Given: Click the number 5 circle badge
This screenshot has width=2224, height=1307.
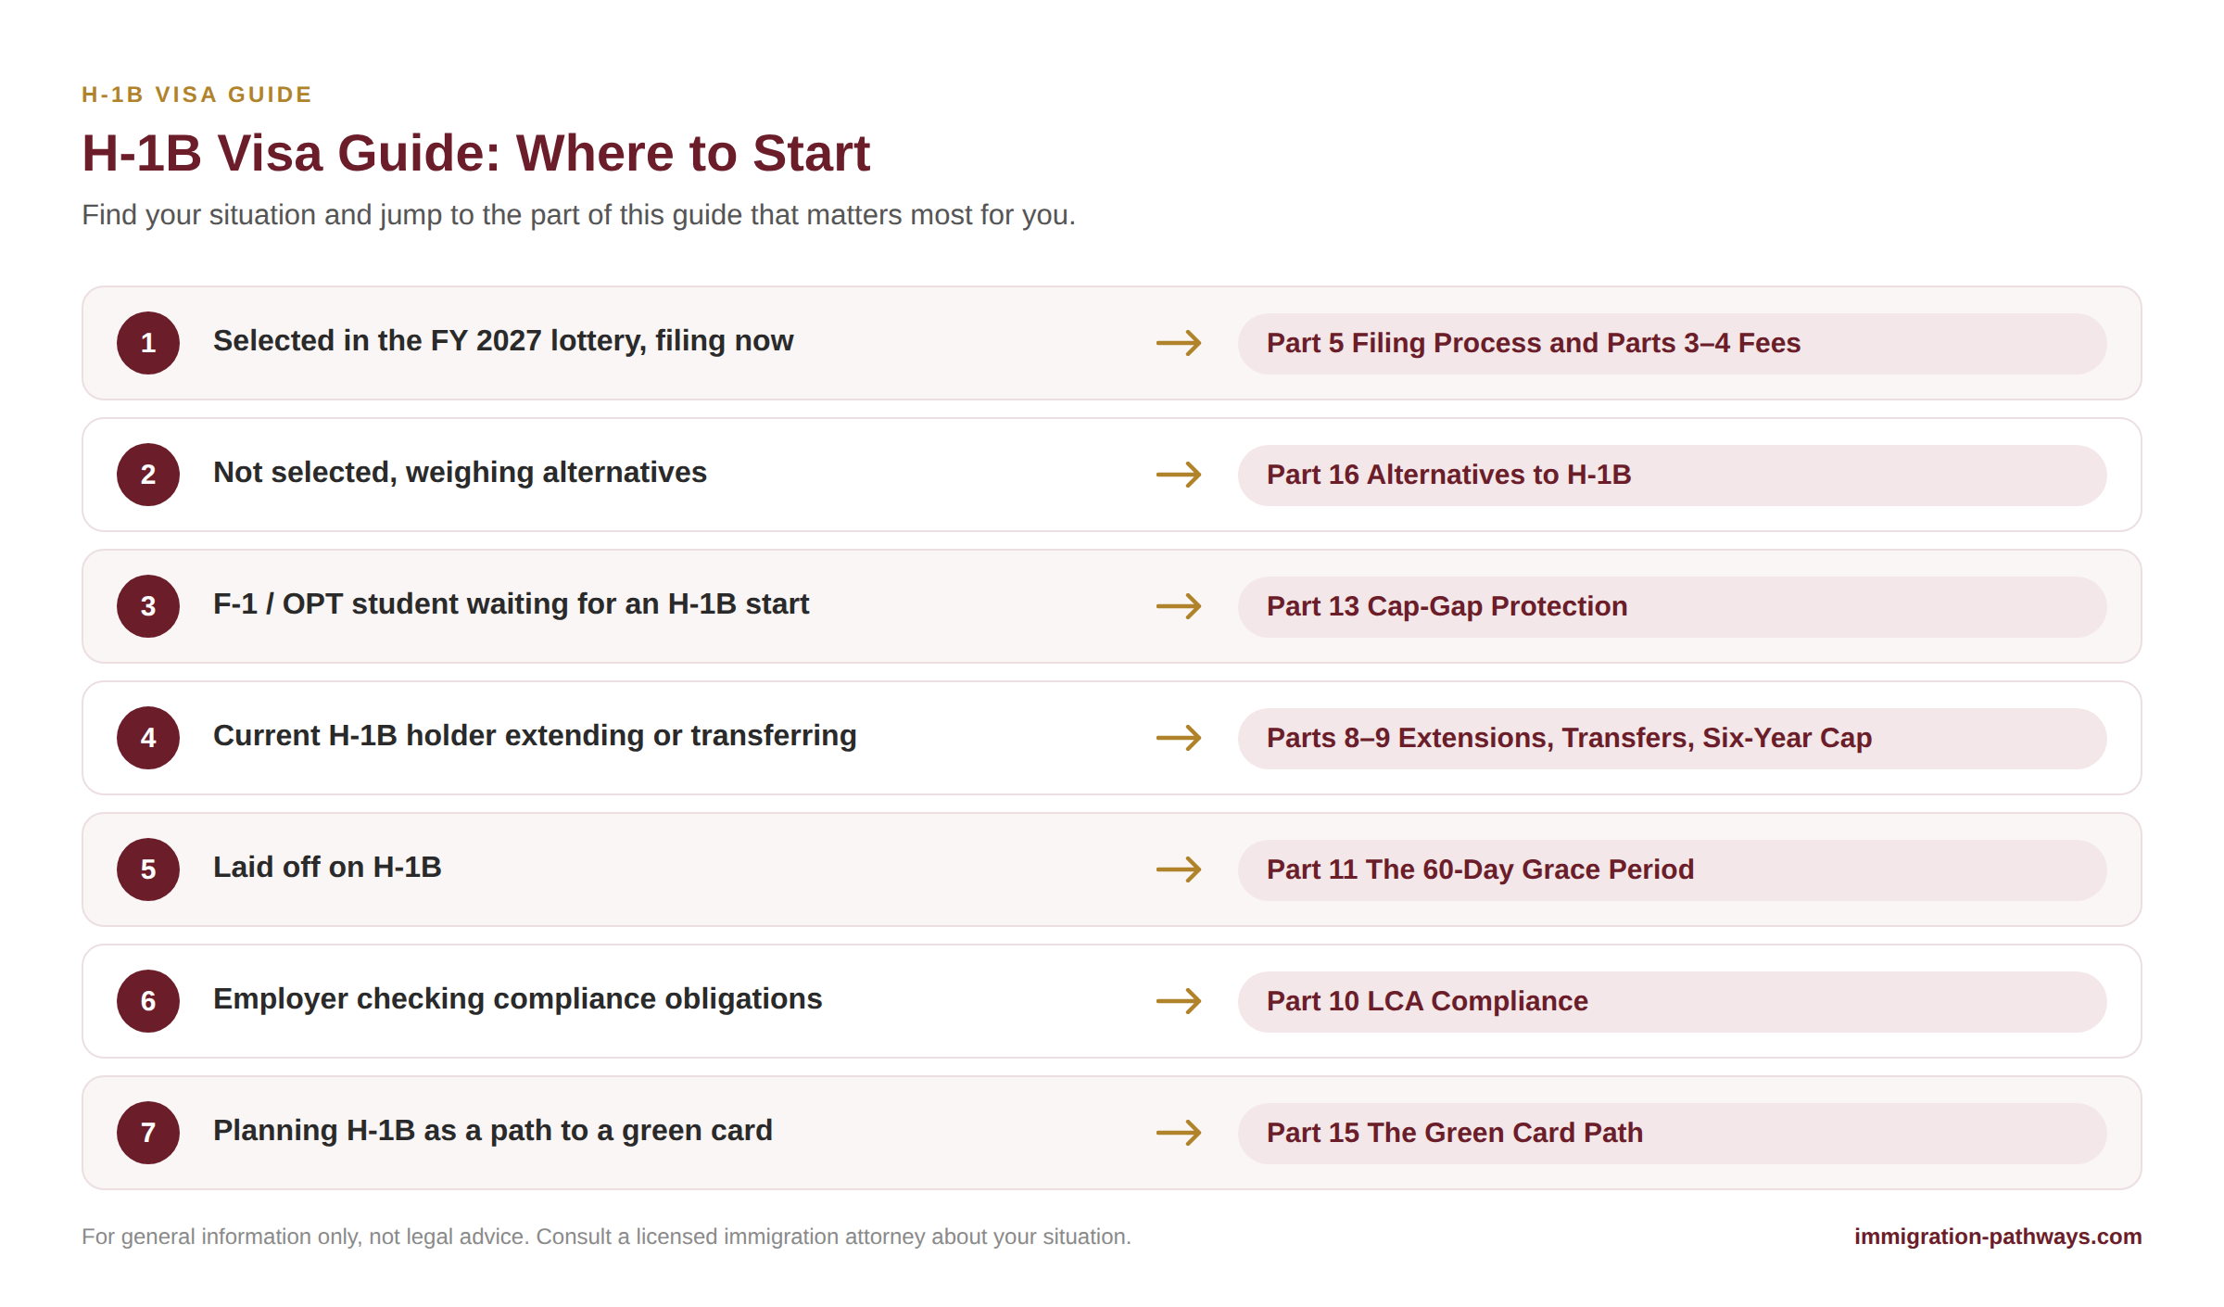Looking at the screenshot, I should [148, 869].
